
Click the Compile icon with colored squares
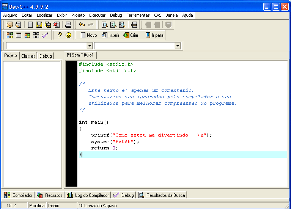10,35
